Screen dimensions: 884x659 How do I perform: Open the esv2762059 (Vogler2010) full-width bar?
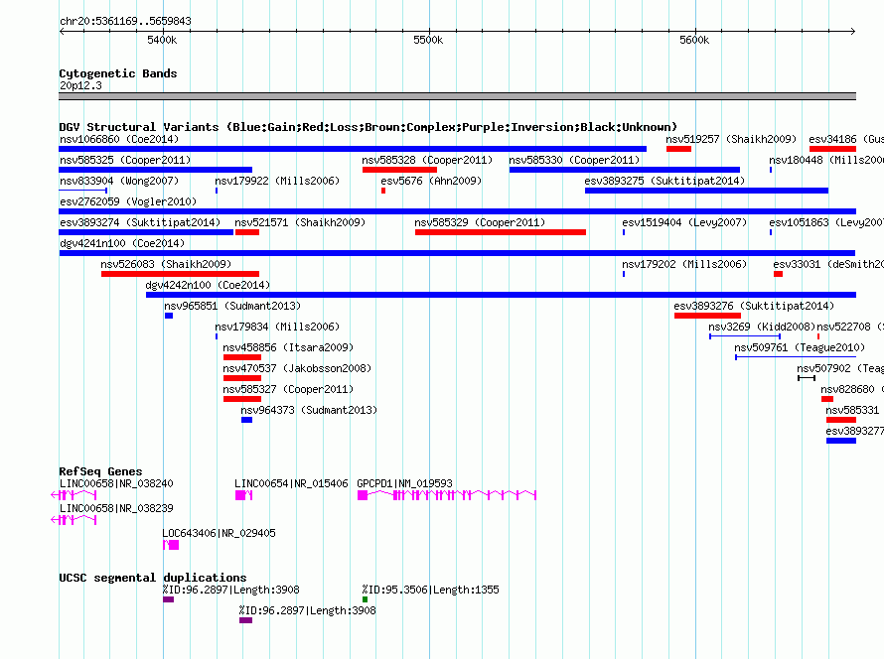[x=457, y=211]
